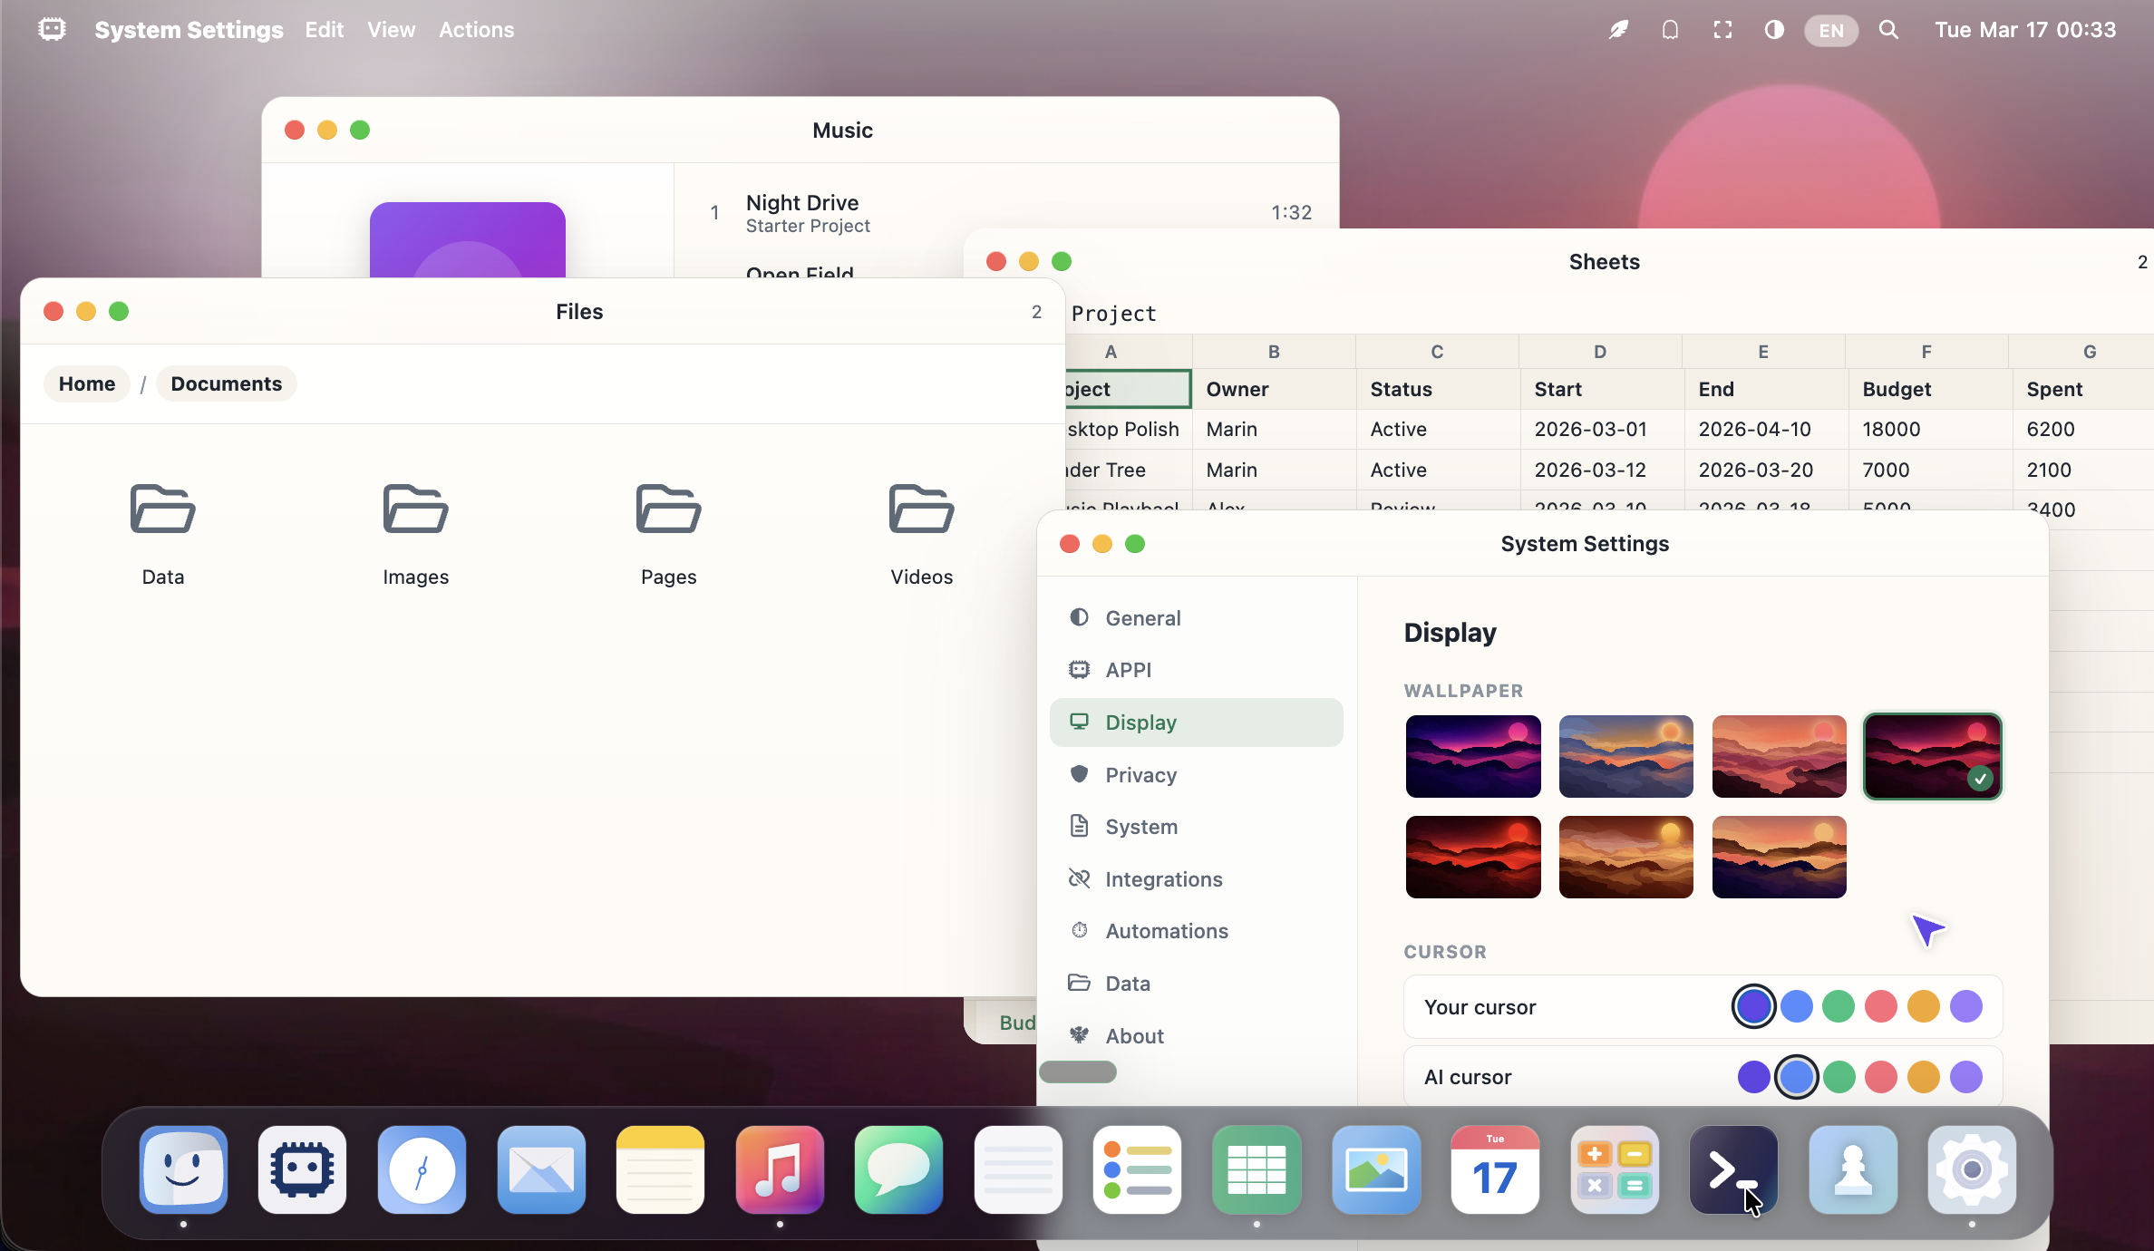Open the Actions menu

coord(476,30)
